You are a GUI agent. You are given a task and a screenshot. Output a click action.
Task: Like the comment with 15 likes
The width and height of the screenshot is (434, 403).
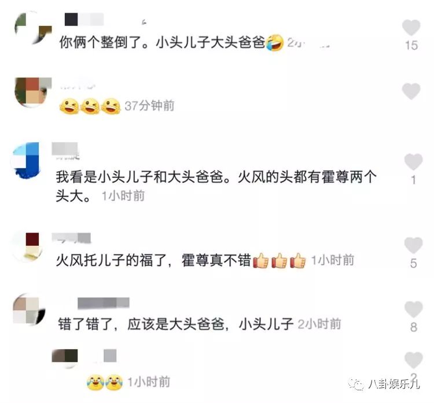pyautogui.click(x=411, y=27)
